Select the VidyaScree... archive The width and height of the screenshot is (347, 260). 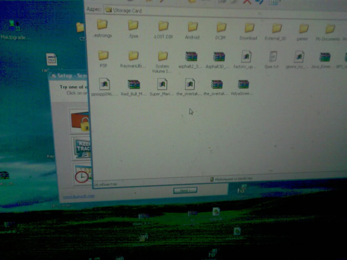tap(242, 88)
